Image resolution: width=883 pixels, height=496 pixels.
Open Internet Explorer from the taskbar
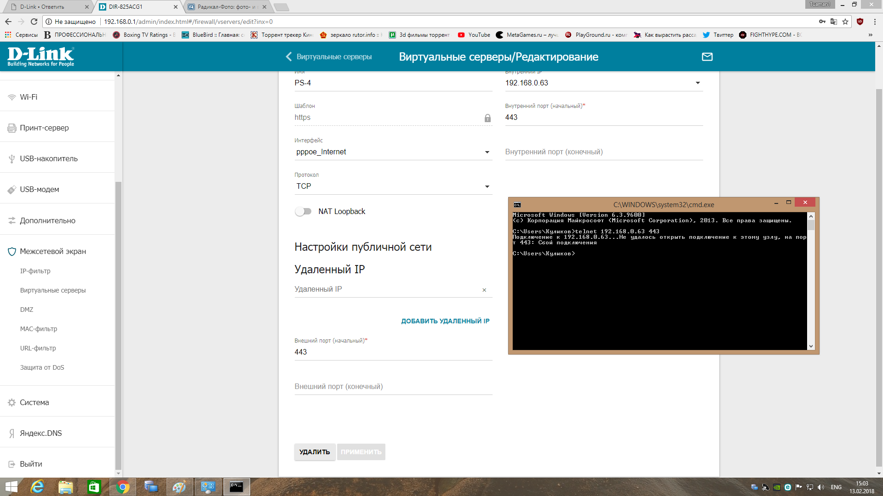[37, 487]
